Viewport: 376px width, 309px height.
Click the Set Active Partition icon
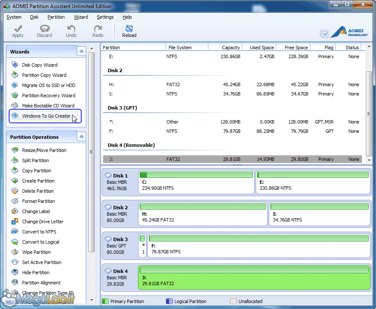click(x=15, y=262)
